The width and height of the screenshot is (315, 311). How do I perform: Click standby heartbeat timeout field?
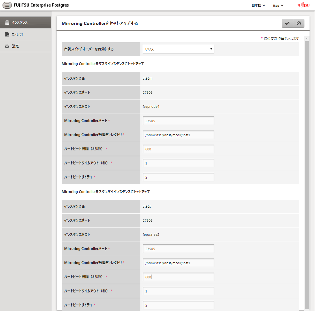coord(178,291)
